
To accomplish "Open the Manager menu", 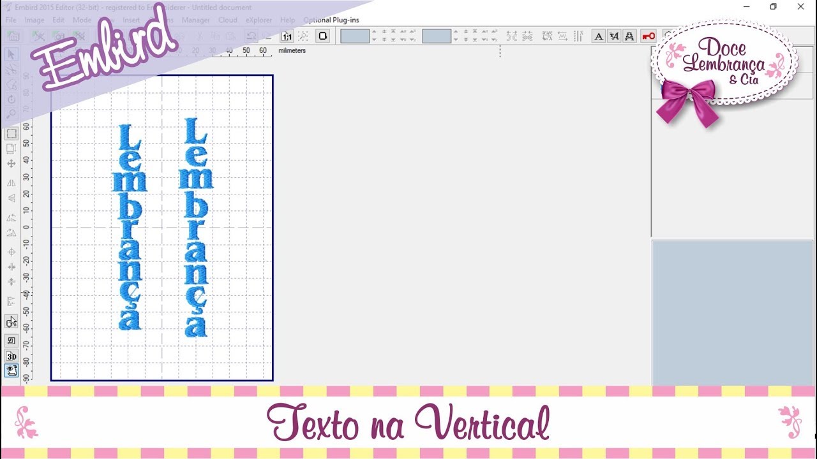I will pos(196,20).
